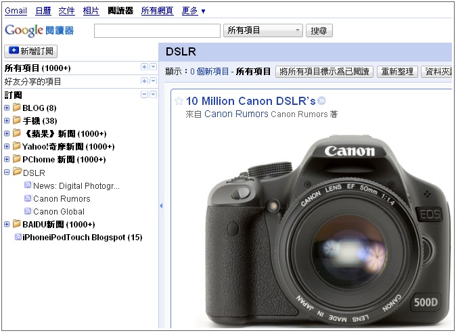Show 0 個新項目 only

[210, 71]
